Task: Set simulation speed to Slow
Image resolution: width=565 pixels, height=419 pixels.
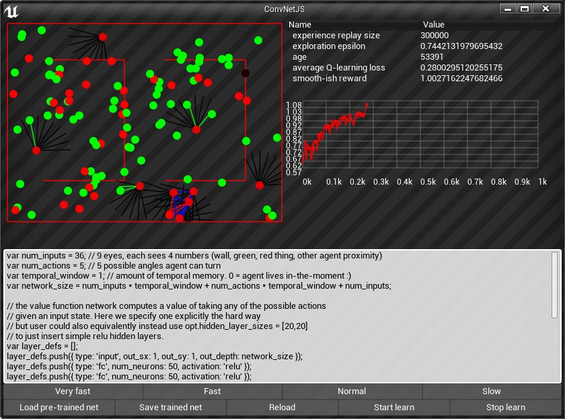Action: (492, 391)
